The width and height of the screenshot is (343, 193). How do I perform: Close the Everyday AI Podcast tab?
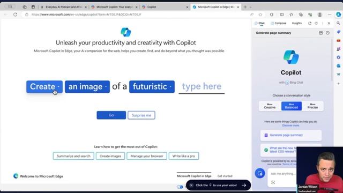click(86, 7)
